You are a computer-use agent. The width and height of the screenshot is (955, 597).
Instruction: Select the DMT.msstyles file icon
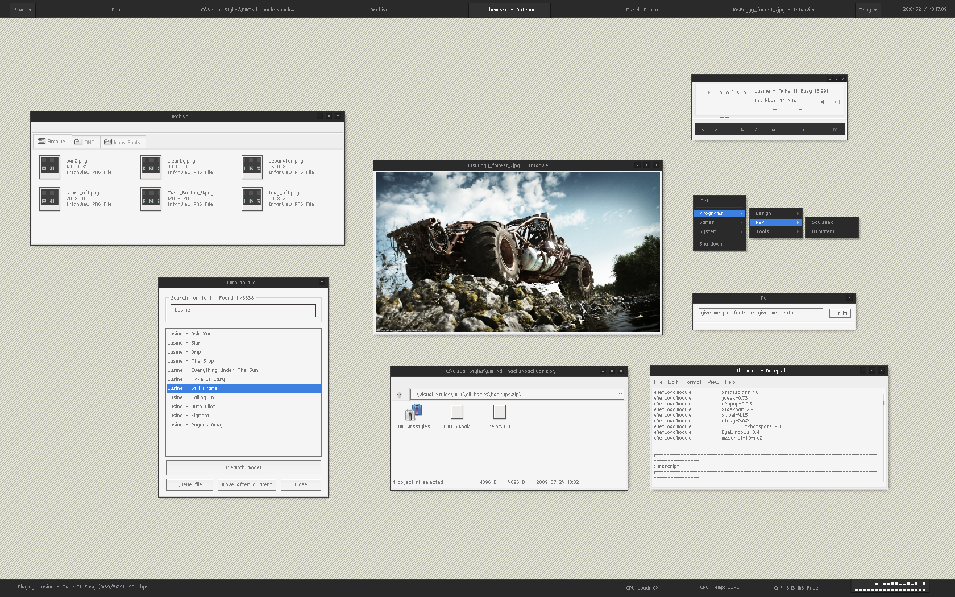point(414,412)
